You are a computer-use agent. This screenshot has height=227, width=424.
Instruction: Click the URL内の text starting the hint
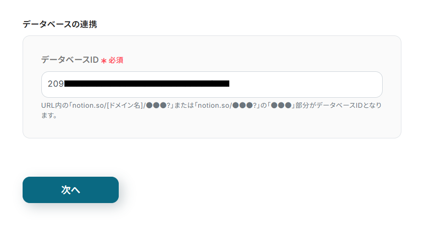[x=55, y=105]
